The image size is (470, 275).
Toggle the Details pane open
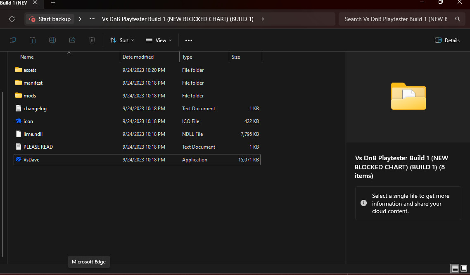coord(447,40)
